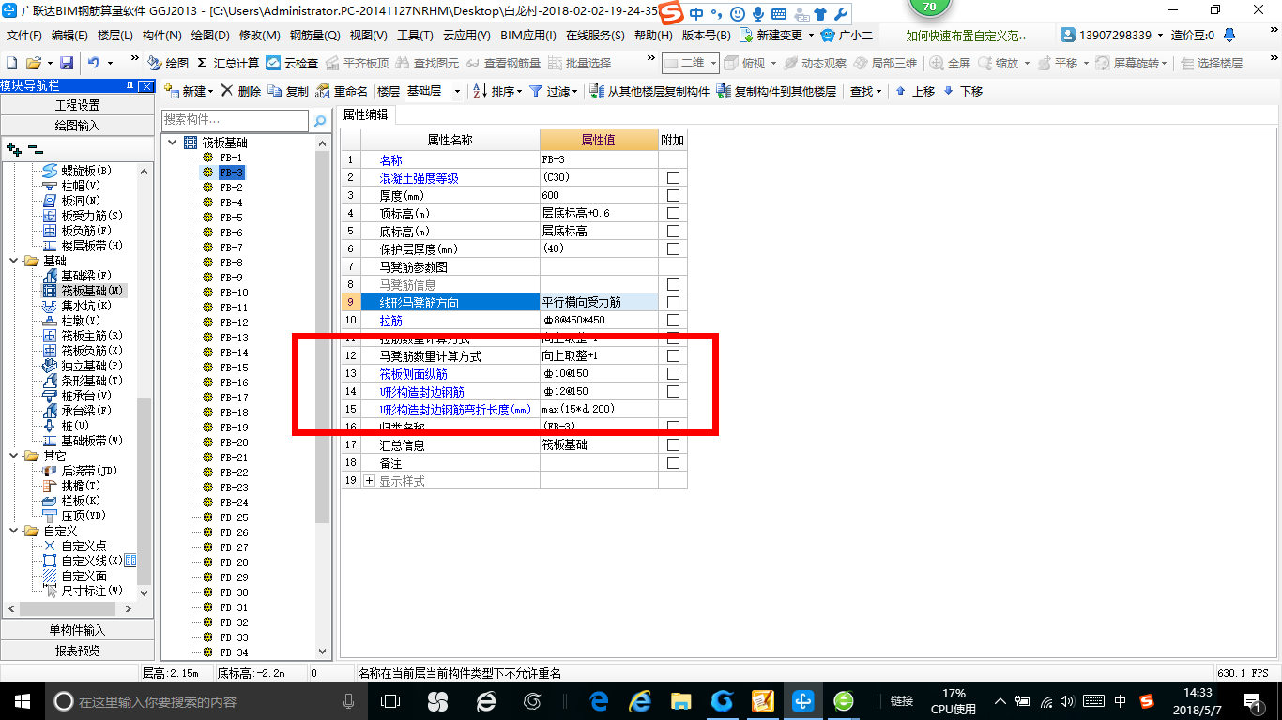This screenshot has height=720, width=1282.
Task: Open the 文件(F) menu
Action: 24,36
